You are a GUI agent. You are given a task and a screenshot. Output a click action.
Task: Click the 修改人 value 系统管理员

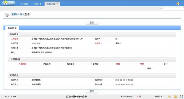point(36,84)
